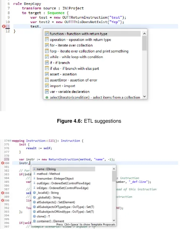Select 'import - import' template proposal
The width and height of the screenshot is (180, 229).
pyautogui.click(x=63, y=86)
